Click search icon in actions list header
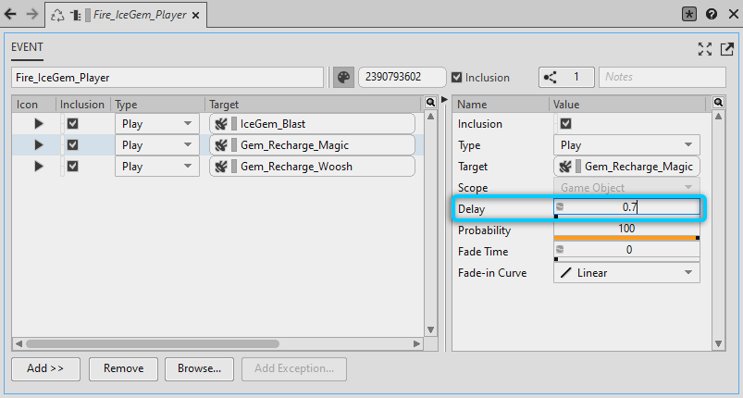This screenshot has height=398, width=743. click(429, 103)
